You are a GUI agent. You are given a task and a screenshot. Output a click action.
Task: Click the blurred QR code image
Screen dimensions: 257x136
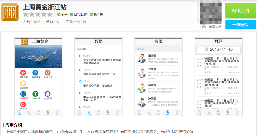(x=210, y=13)
